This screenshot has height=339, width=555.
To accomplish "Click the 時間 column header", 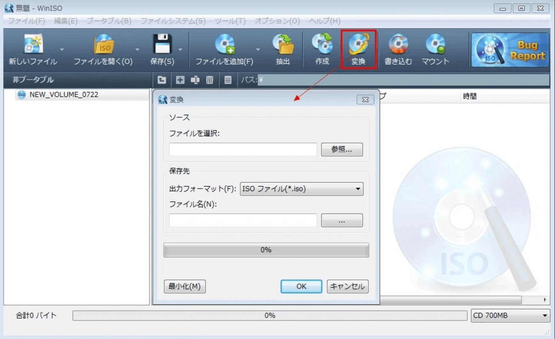I will pos(469,96).
